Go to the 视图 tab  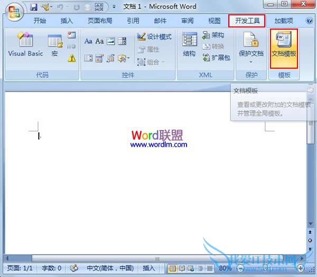pos(215,21)
